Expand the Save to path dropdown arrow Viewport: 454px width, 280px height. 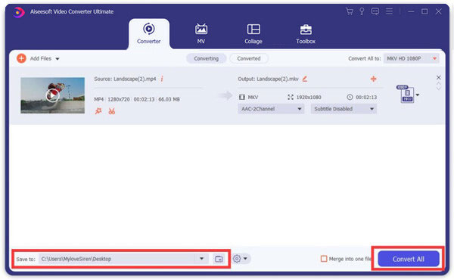click(201, 259)
